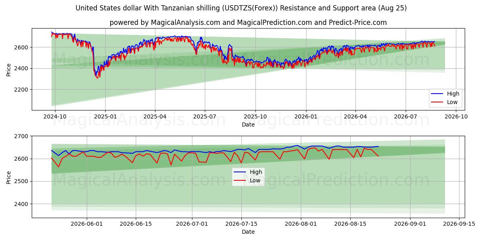482x241 pixels.
Task: Click the 2700 price tick in lower chart
Action: pos(22,136)
